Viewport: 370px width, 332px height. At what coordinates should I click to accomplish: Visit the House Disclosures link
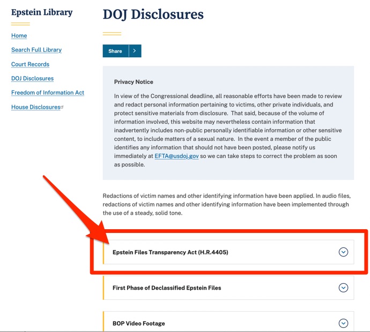click(35, 107)
